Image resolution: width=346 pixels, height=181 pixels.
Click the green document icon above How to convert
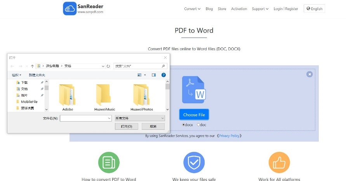tap(109, 162)
